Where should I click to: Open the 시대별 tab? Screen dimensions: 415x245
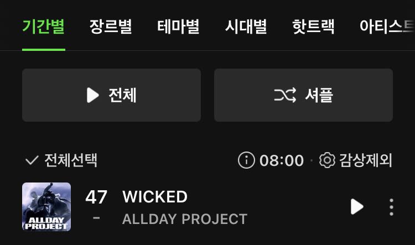click(246, 27)
